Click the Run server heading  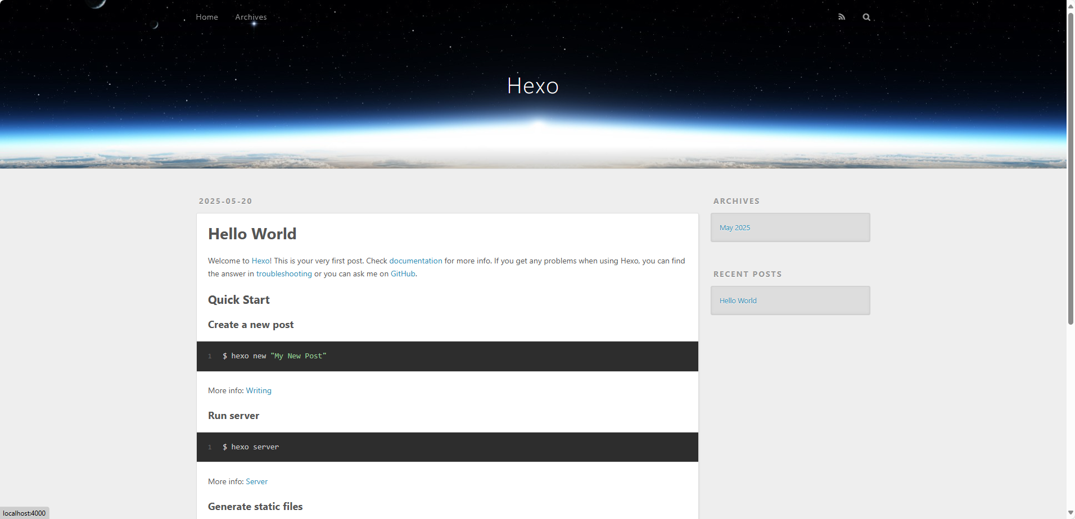coord(233,416)
